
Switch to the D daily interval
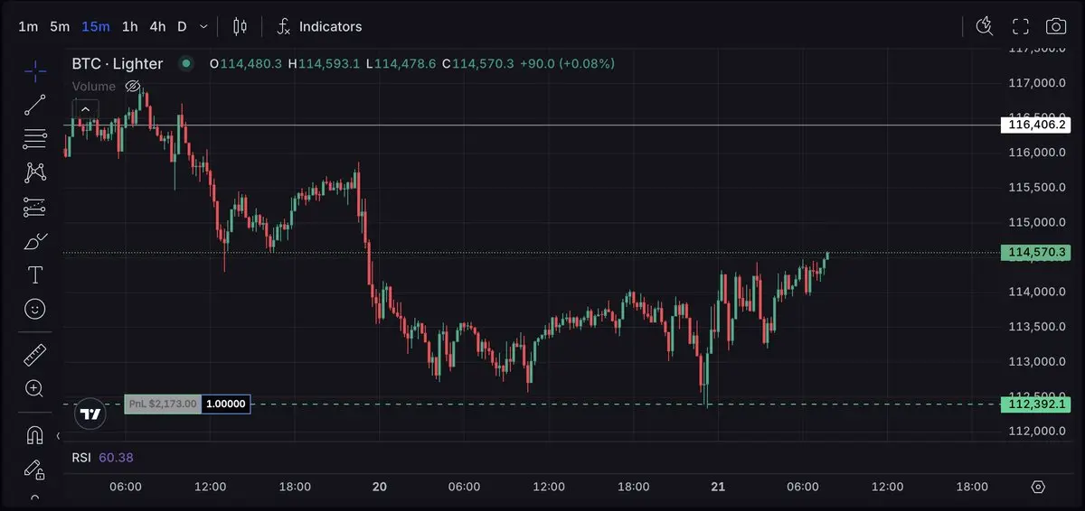click(182, 26)
